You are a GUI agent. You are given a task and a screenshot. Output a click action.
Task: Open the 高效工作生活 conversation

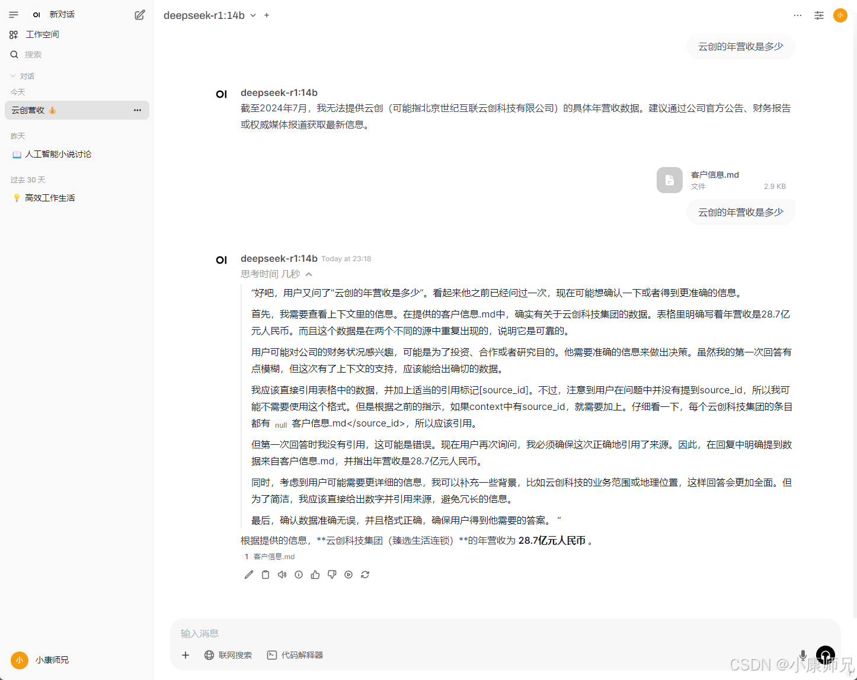click(x=77, y=198)
